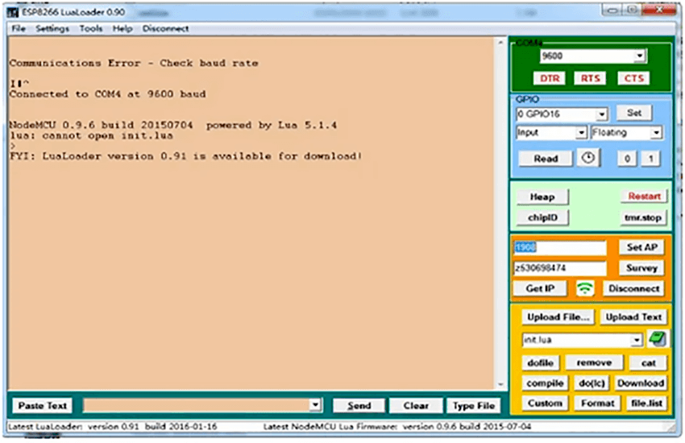Click the green edit file icon
The height and width of the screenshot is (443, 685).
click(657, 338)
